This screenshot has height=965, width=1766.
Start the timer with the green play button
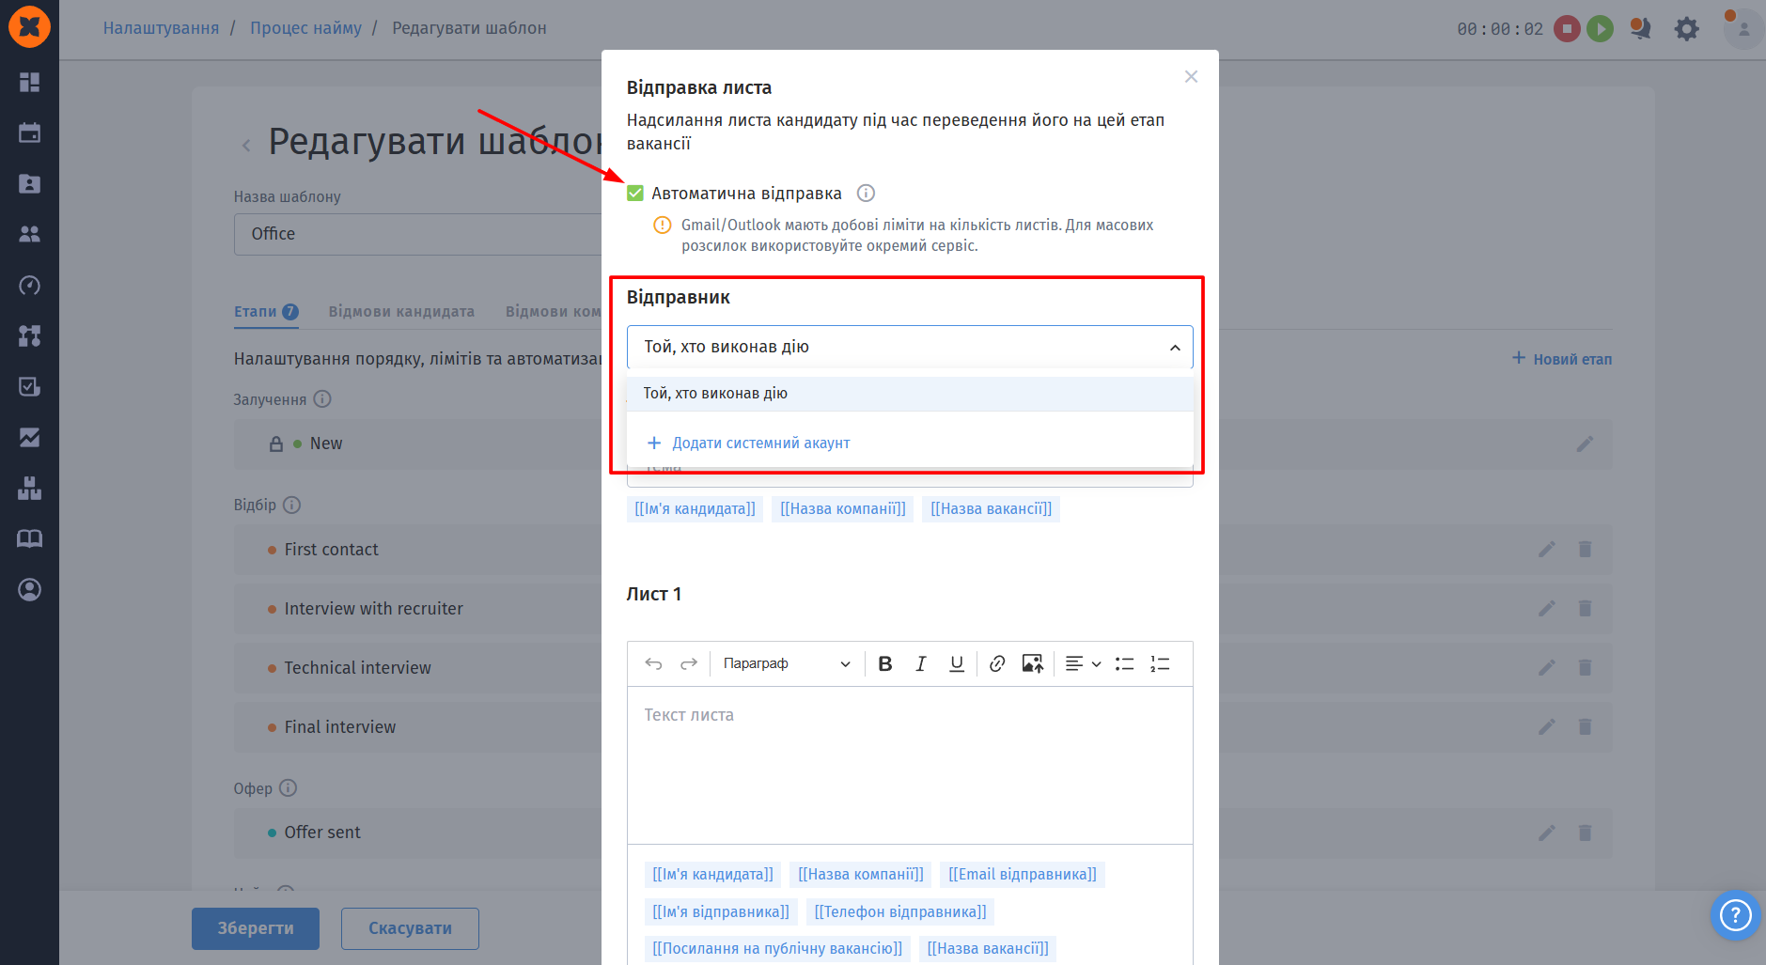pyautogui.click(x=1600, y=29)
